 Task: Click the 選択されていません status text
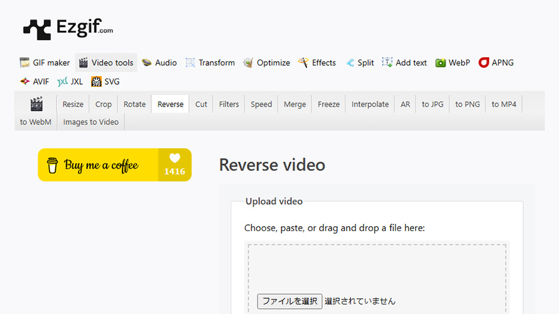pyautogui.click(x=360, y=301)
